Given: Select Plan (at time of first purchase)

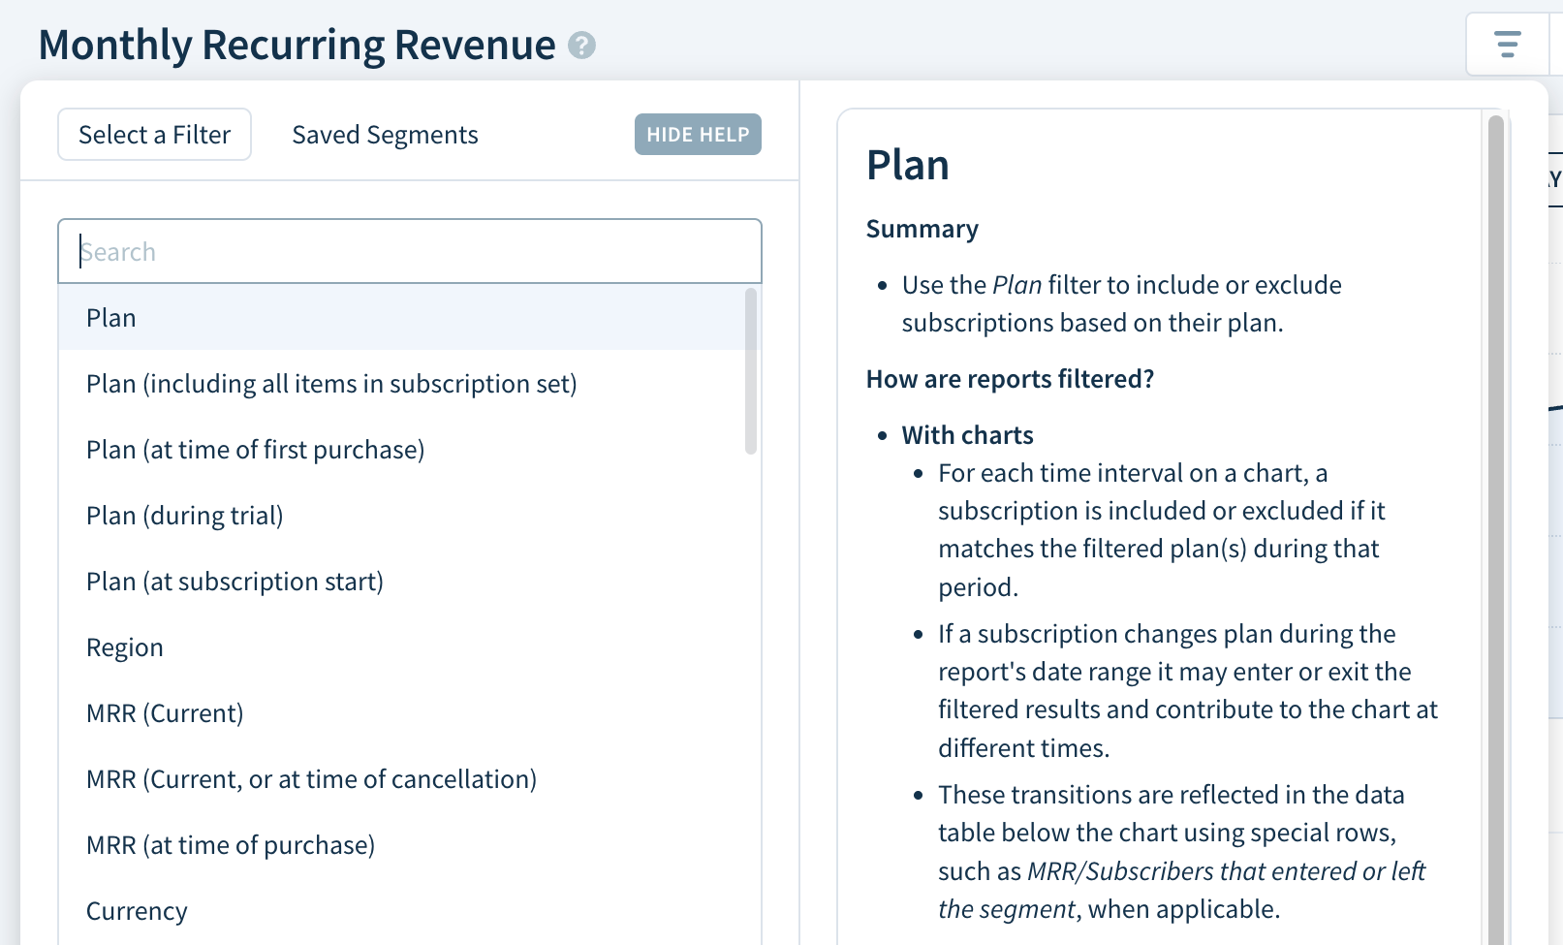Looking at the screenshot, I should pos(255,449).
